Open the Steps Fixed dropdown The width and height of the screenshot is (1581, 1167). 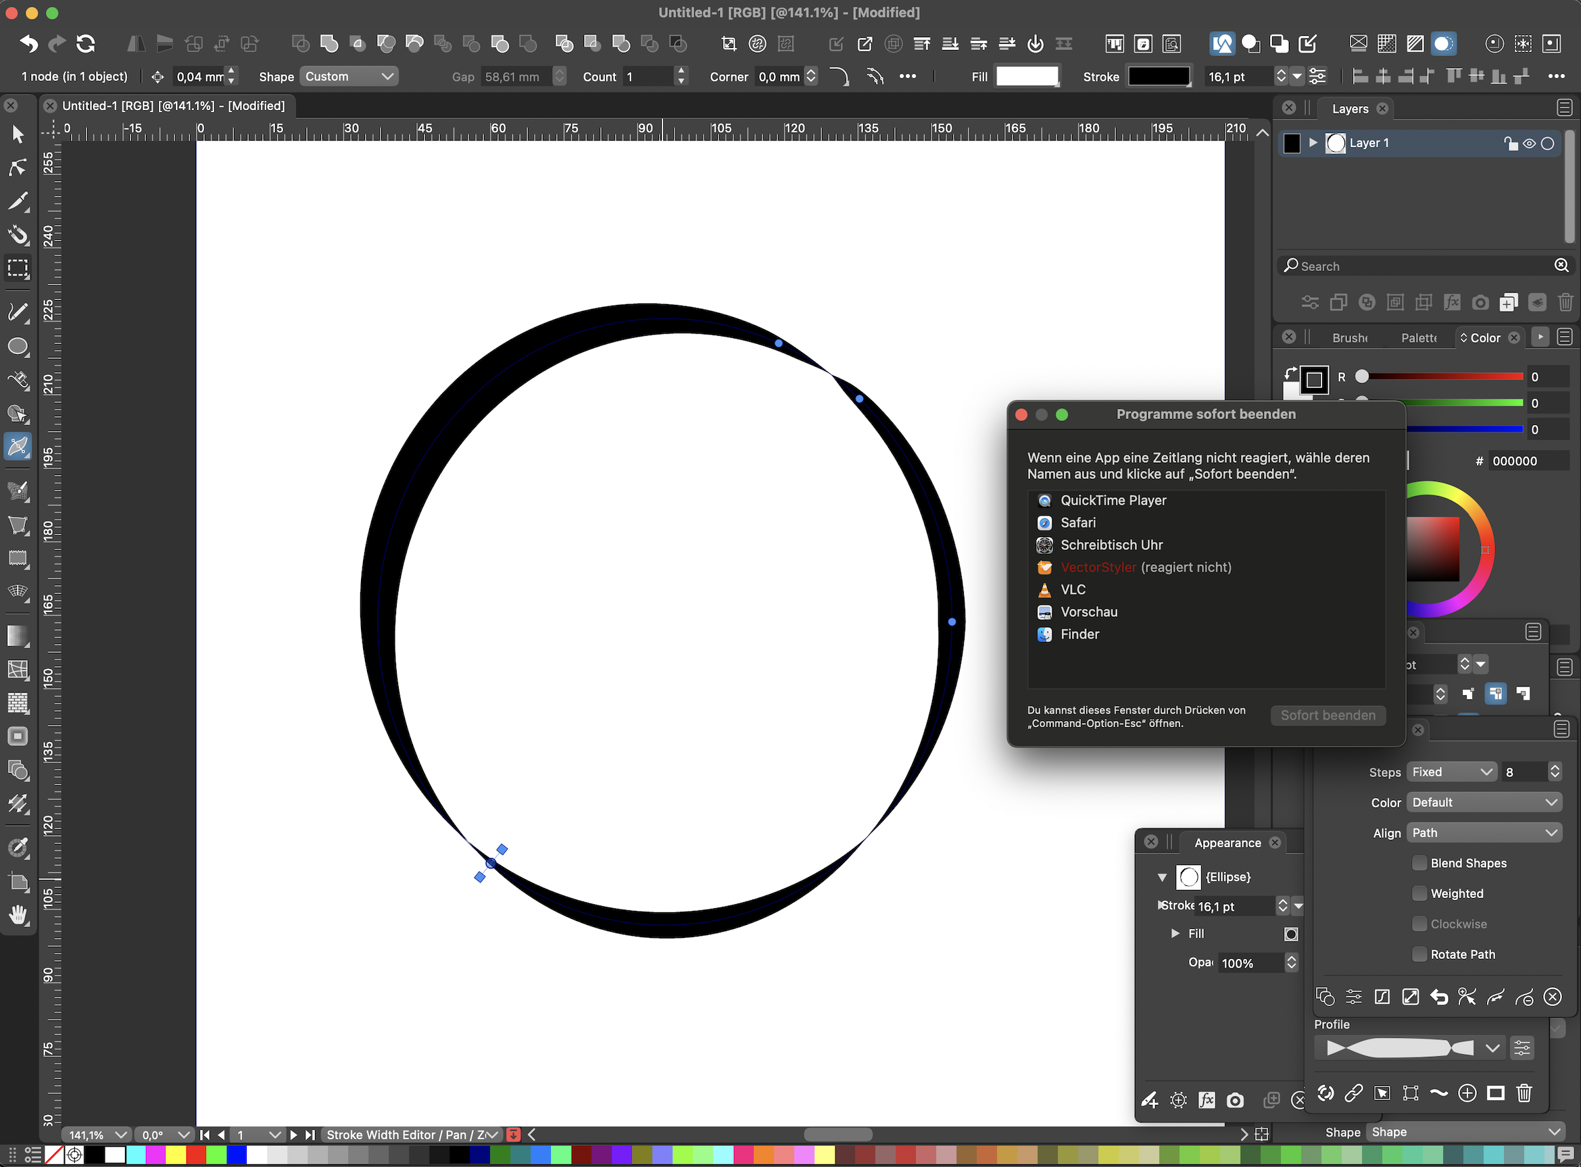[1452, 772]
